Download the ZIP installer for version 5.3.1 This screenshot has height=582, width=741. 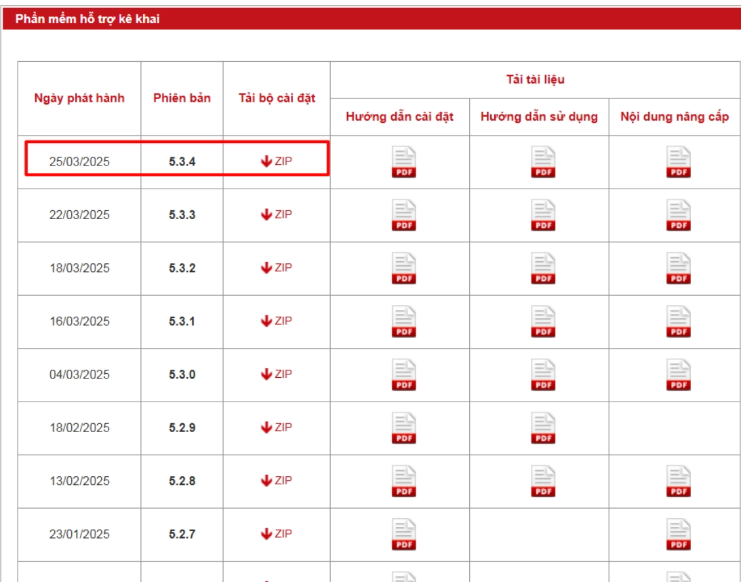coord(277,321)
